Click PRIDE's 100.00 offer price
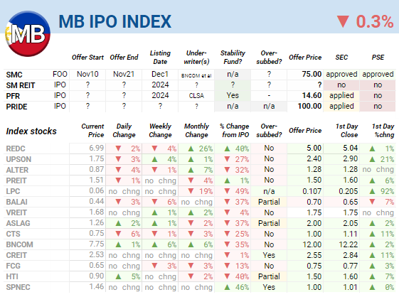 click(309, 106)
